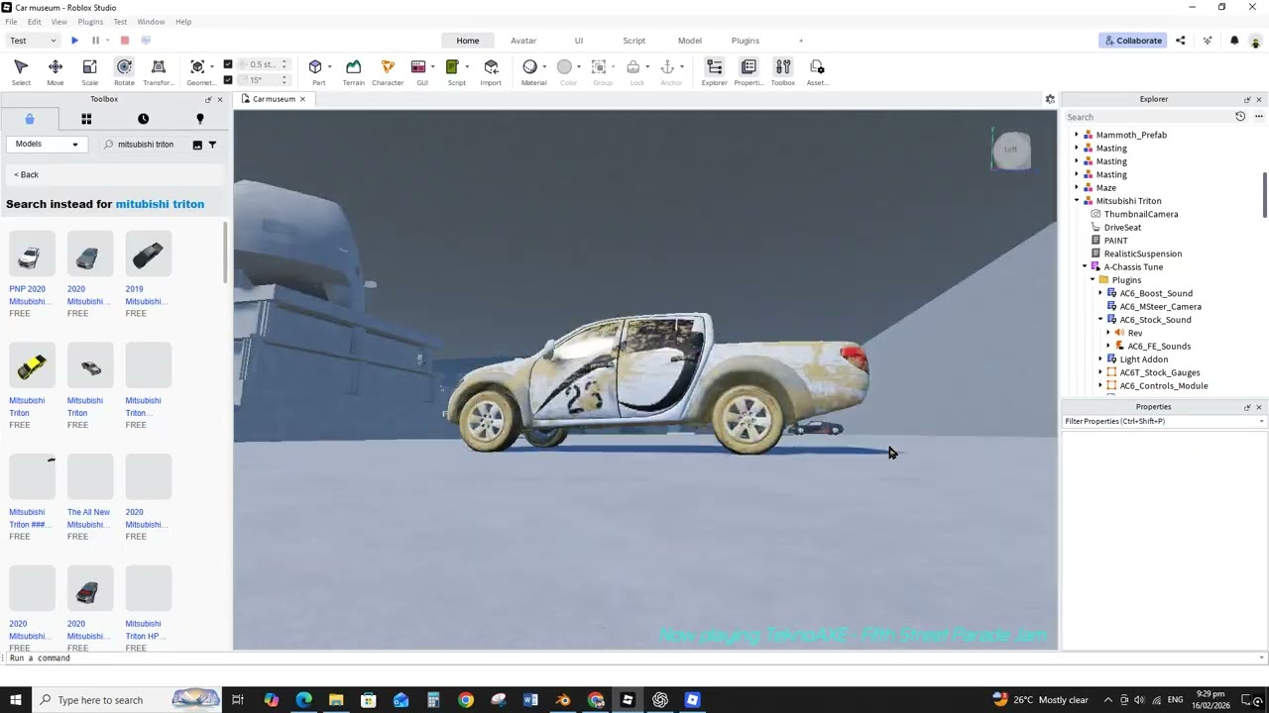Select the yellow Mitsubishi Triton thumbnail
The height and width of the screenshot is (713, 1269).
click(32, 367)
